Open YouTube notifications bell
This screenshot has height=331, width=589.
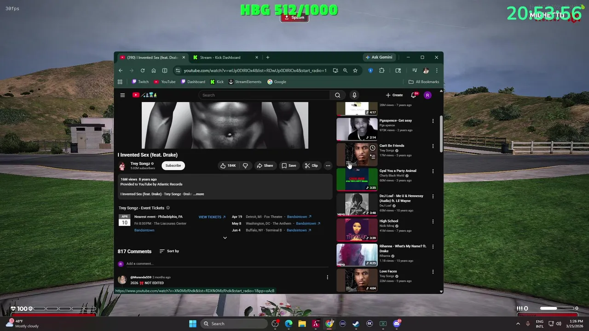tap(414, 95)
